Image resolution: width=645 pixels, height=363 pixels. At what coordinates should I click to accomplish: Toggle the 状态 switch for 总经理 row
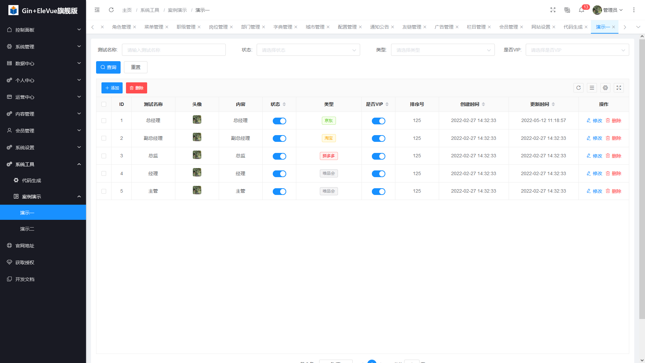point(279,121)
